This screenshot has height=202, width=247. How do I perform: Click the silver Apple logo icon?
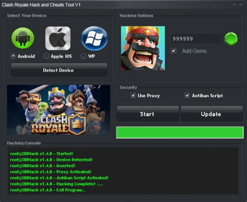tap(58, 38)
